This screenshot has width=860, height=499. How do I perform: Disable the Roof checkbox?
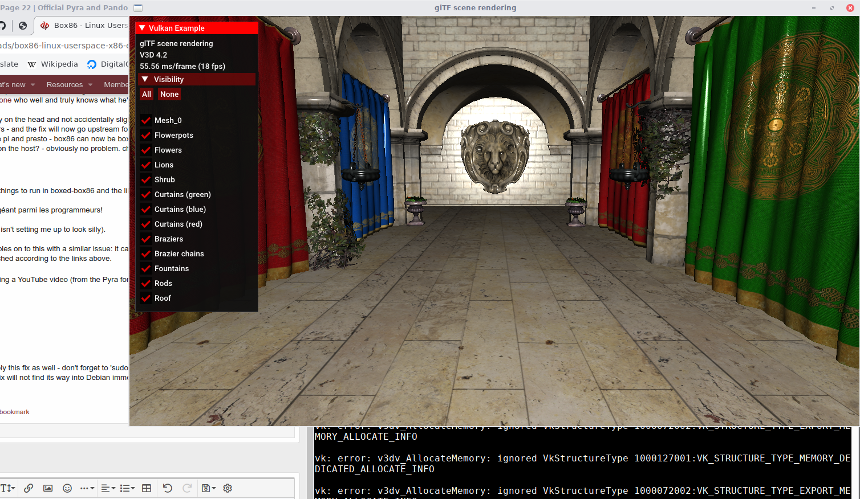pos(146,298)
